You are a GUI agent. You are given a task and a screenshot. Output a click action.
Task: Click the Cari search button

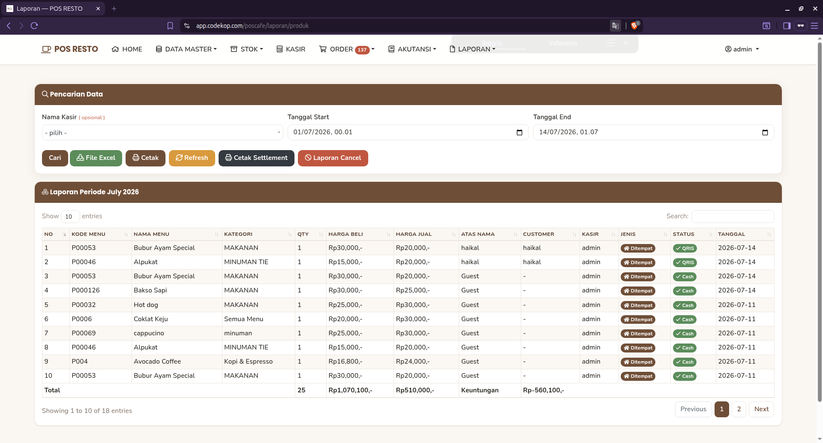coord(55,158)
